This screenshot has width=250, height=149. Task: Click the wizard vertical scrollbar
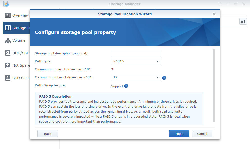[214, 85]
